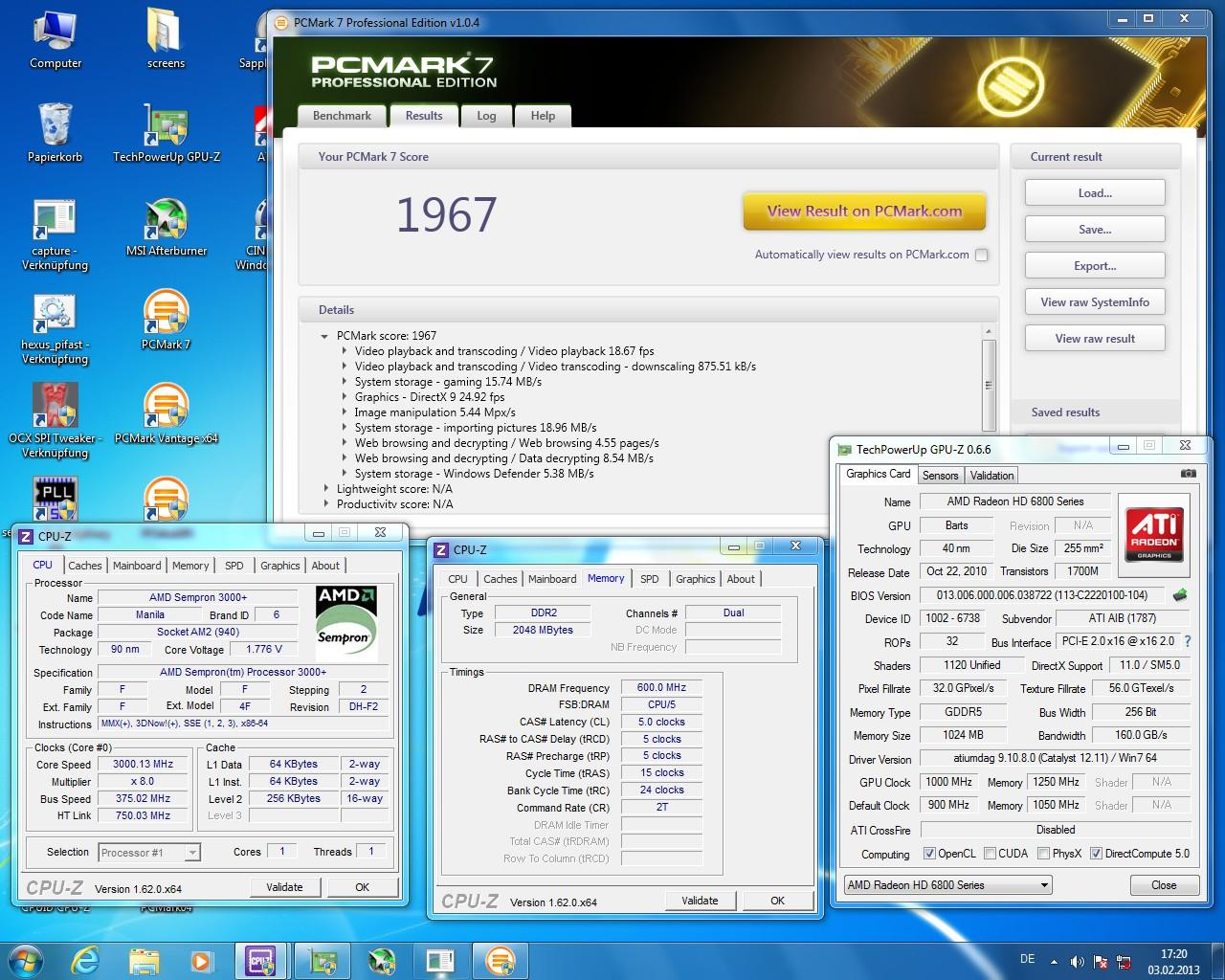Toggle PhysX checkbox in GPU-Z
Screen dimensions: 1225x980
(x=1043, y=854)
